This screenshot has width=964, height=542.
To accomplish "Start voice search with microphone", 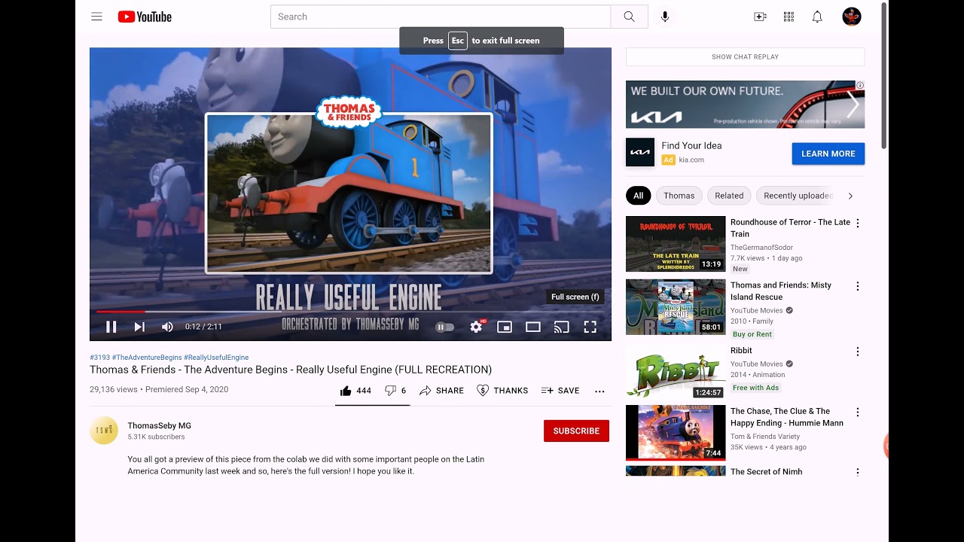I will (x=664, y=17).
